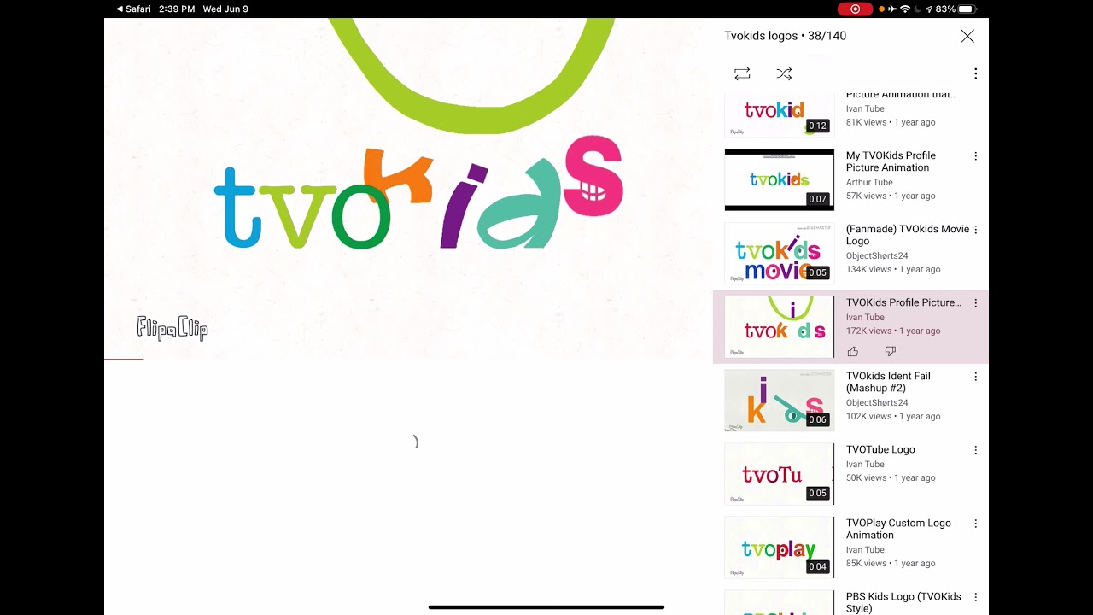This screenshot has height=615, width=1093.
Task: Close the Tvokids logos playlist panel
Action: (x=967, y=36)
